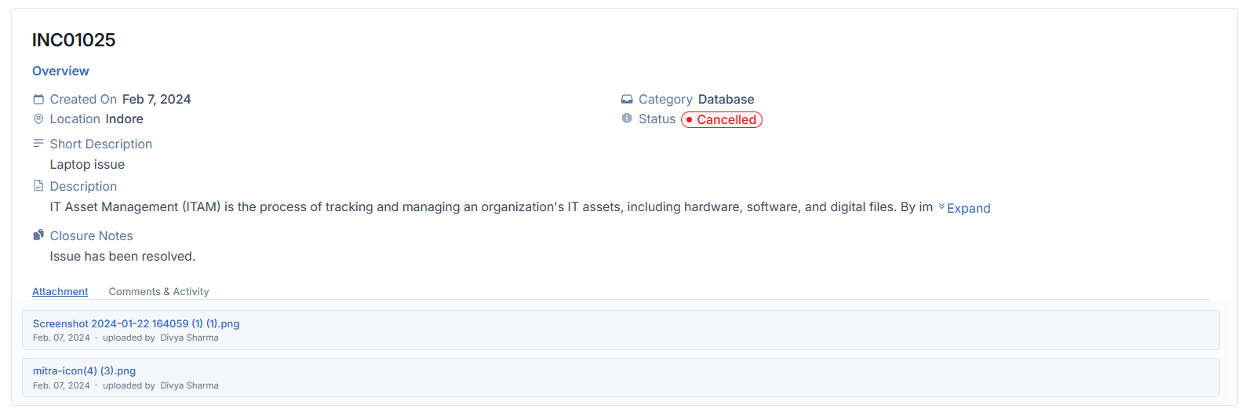Click the Closure Notes icon
1249x416 pixels.
pyautogui.click(x=38, y=235)
